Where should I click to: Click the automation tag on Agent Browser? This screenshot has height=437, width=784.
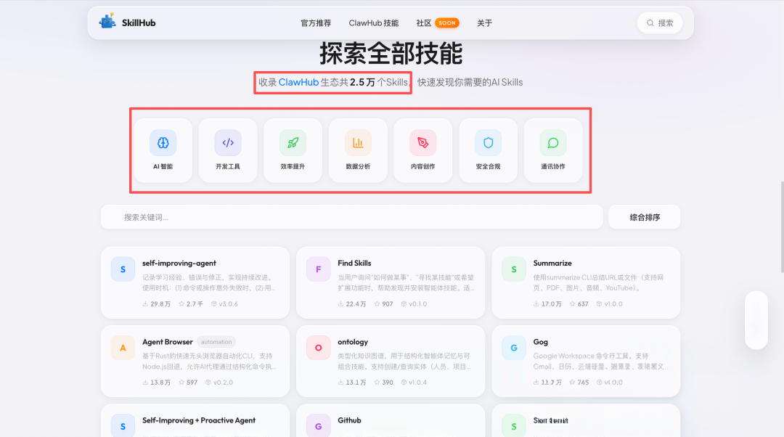216,342
